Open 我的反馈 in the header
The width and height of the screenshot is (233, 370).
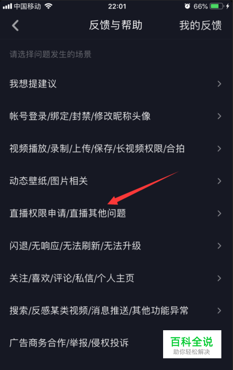(200, 25)
